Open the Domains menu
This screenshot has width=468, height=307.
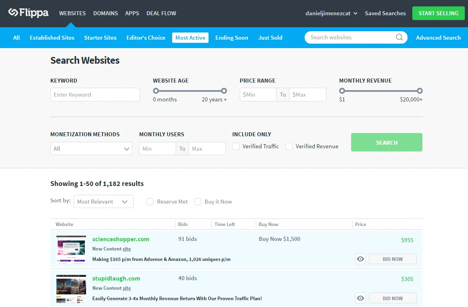pyautogui.click(x=105, y=13)
